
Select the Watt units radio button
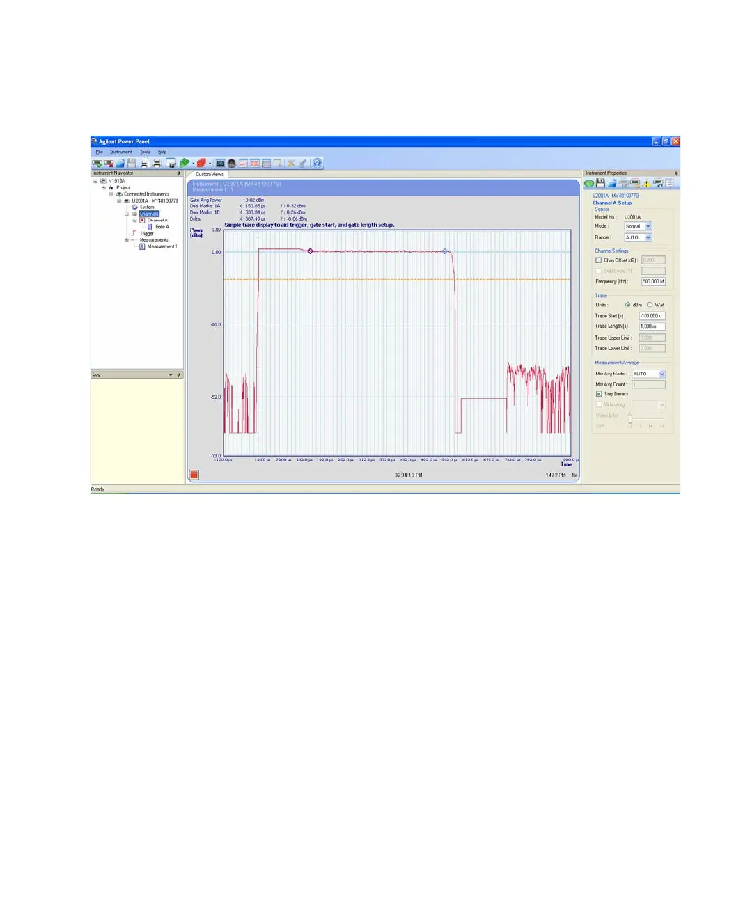click(650, 305)
